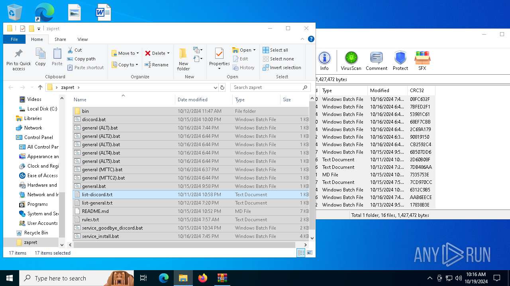This screenshot has height=286, width=510.
Task: Refresh the zapret folder view
Action: pyautogui.click(x=222, y=87)
